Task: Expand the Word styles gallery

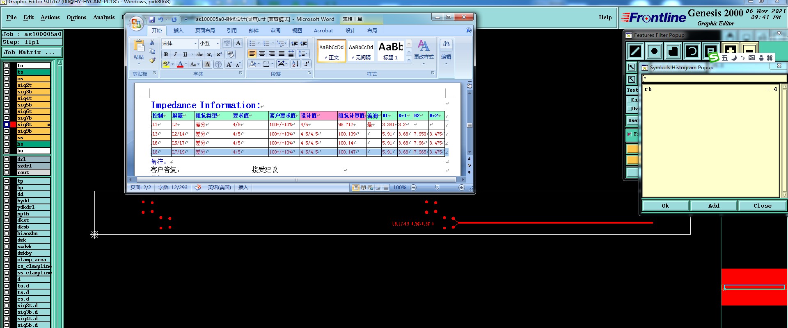Action: point(409,59)
